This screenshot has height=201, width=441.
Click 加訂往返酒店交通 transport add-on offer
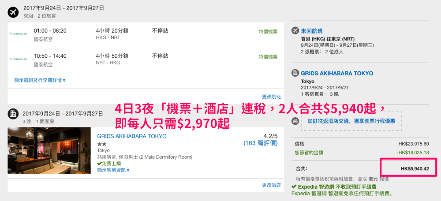(351, 121)
